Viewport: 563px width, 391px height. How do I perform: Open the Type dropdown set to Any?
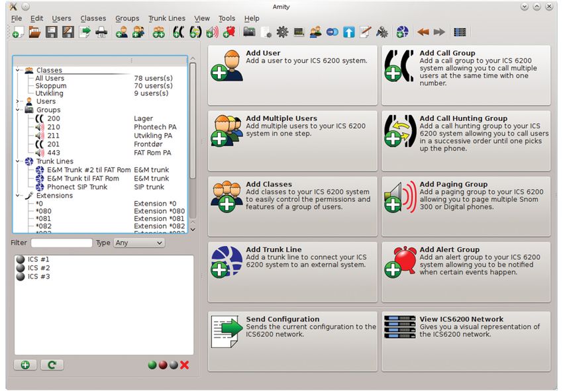pos(139,243)
